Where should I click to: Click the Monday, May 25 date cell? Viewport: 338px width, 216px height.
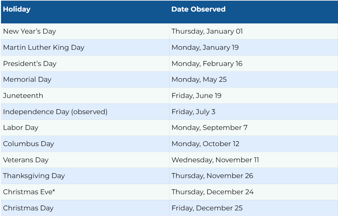point(199,79)
